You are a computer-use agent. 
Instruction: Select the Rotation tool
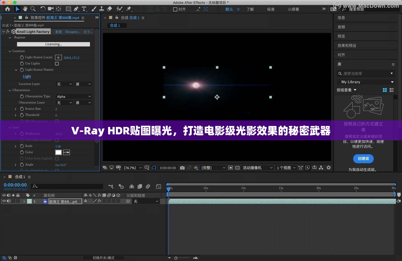coord(43,9)
